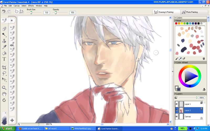The height and width of the screenshot is (131, 210).
Task: Select the Eraser tool
Action: 4,29
